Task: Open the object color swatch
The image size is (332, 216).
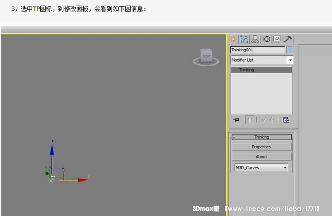Action: point(290,50)
